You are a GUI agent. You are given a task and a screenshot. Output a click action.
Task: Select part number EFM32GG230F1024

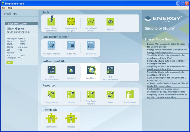(18, 32)
